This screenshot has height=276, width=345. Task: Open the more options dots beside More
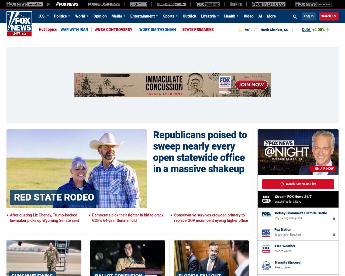tap(279, 16)
